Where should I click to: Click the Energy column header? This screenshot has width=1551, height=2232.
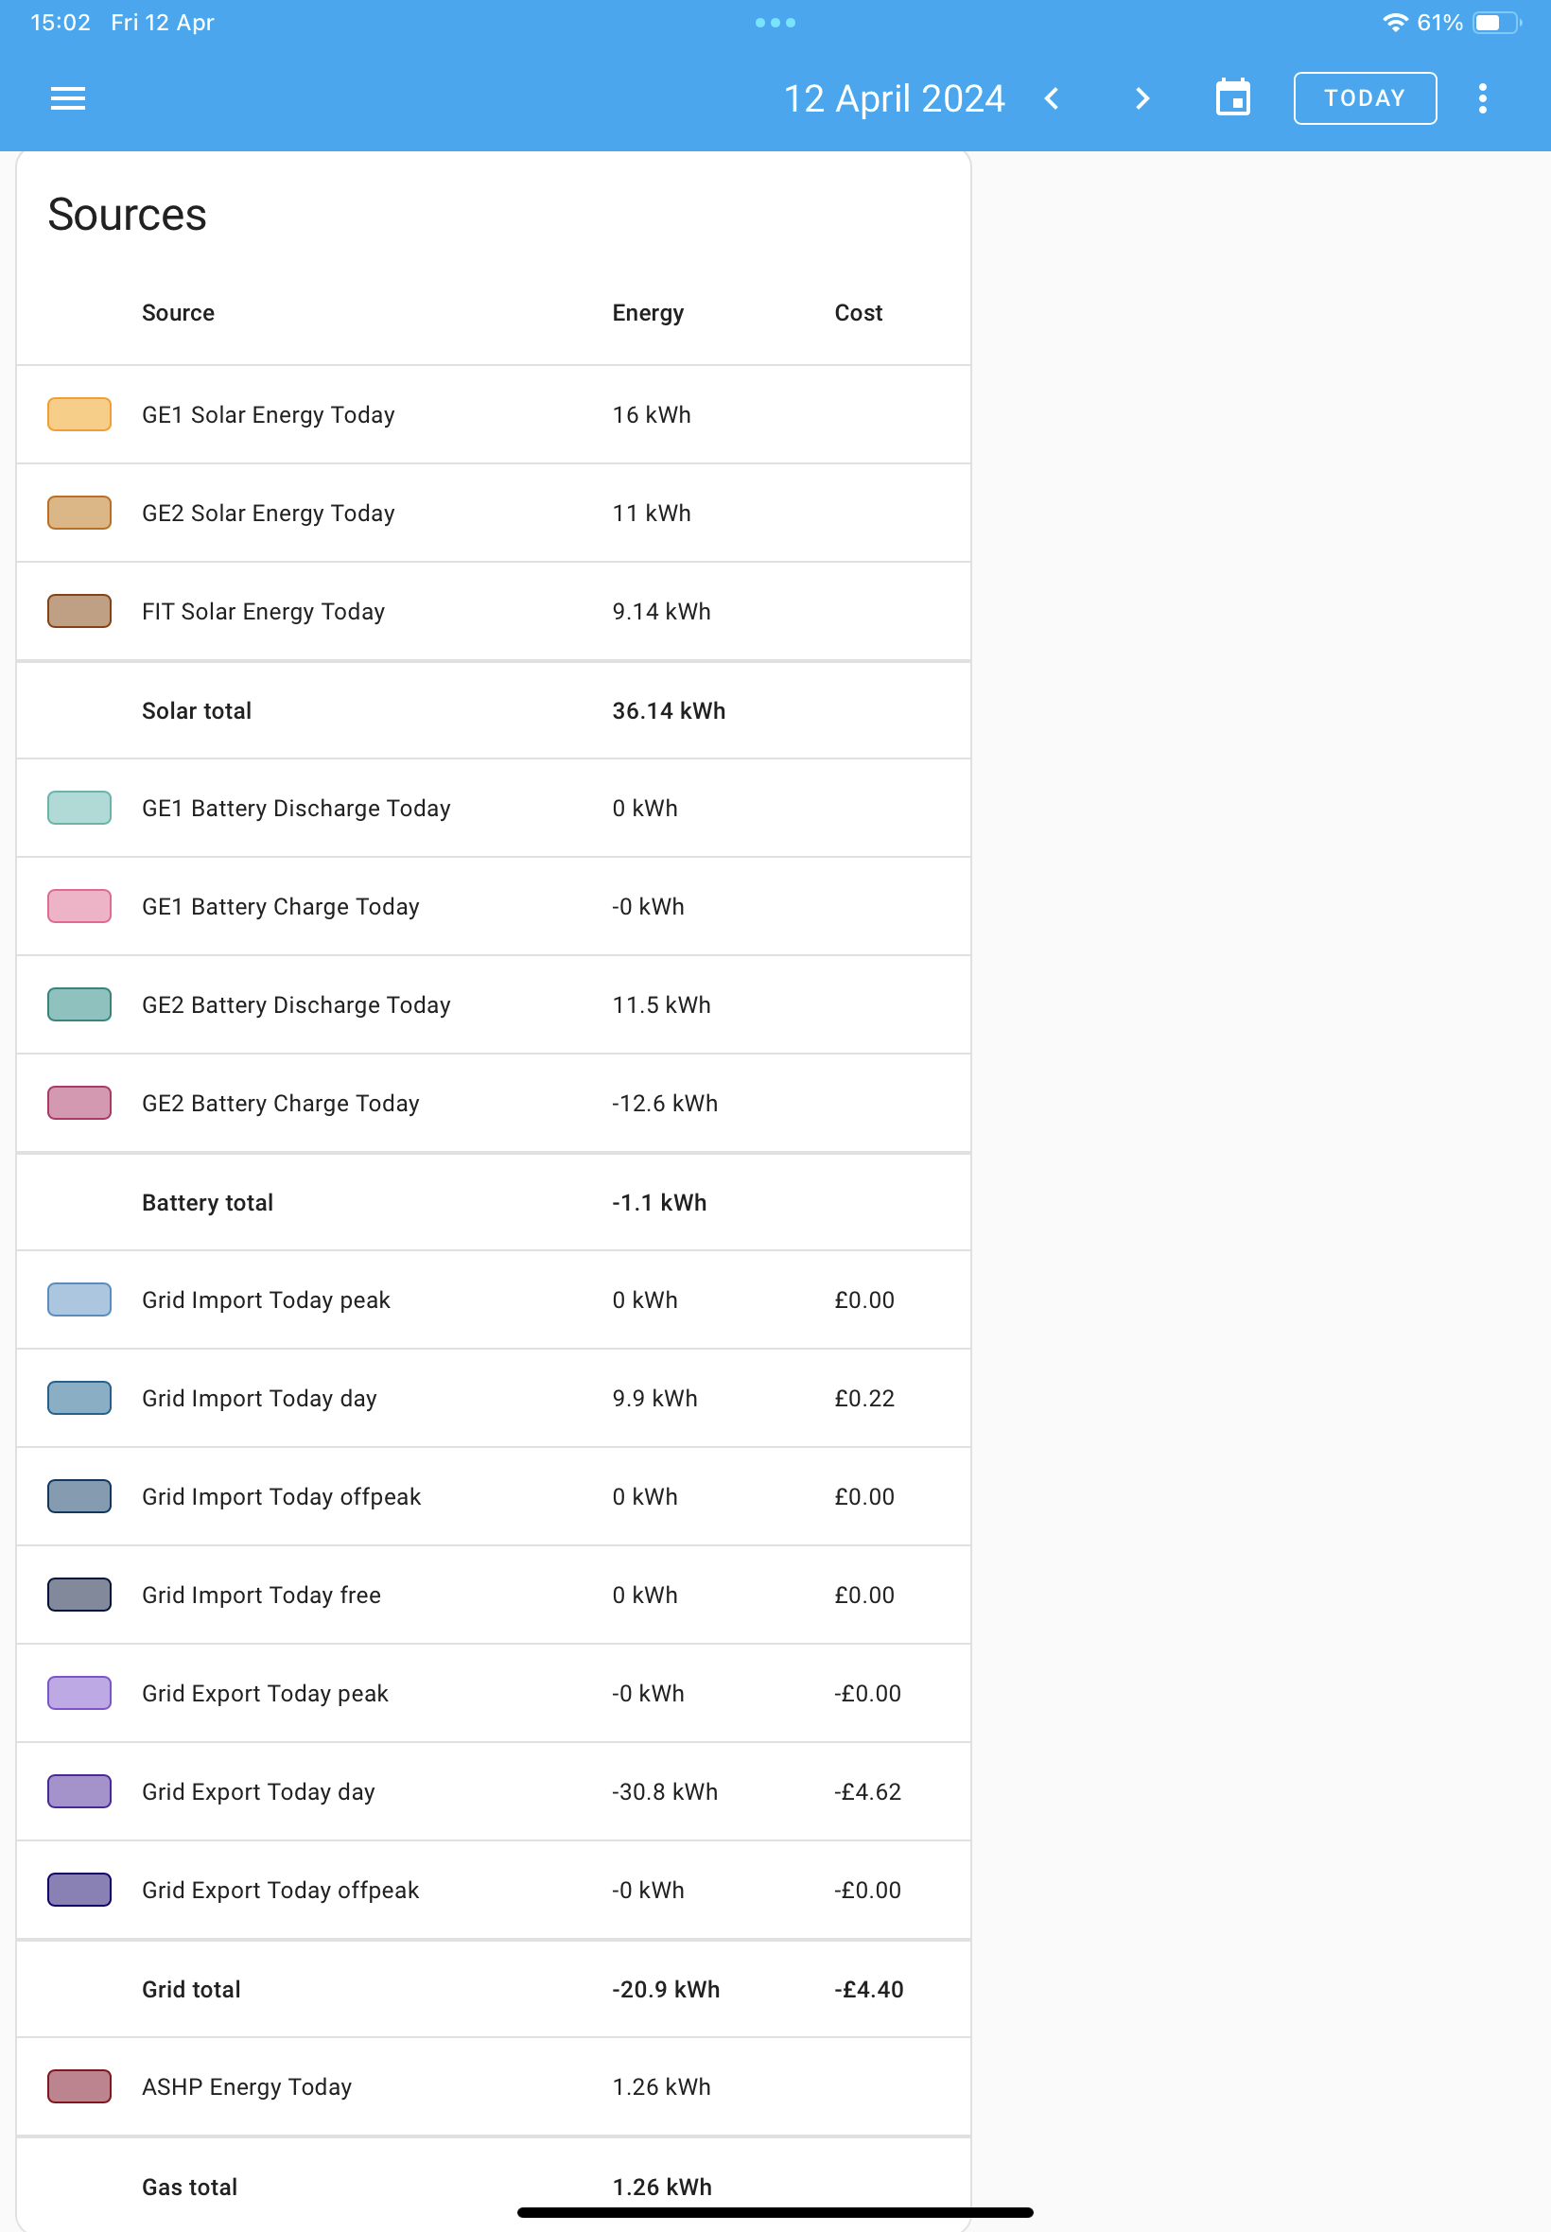tap(648, 313)
